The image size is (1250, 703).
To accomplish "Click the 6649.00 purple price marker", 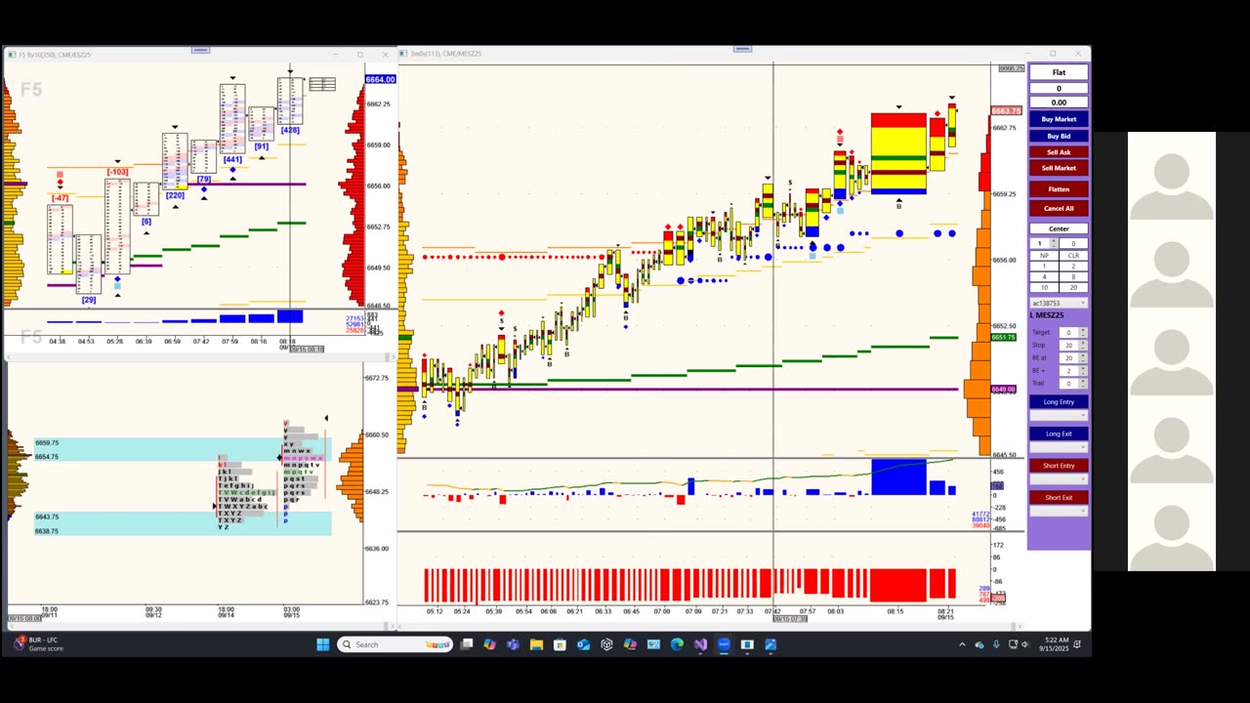I will pyautogui.click(x=1004, y=390).
